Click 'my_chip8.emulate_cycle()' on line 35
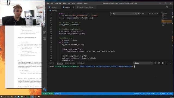Viewport: 174px width, 98px height. (73, 45)
